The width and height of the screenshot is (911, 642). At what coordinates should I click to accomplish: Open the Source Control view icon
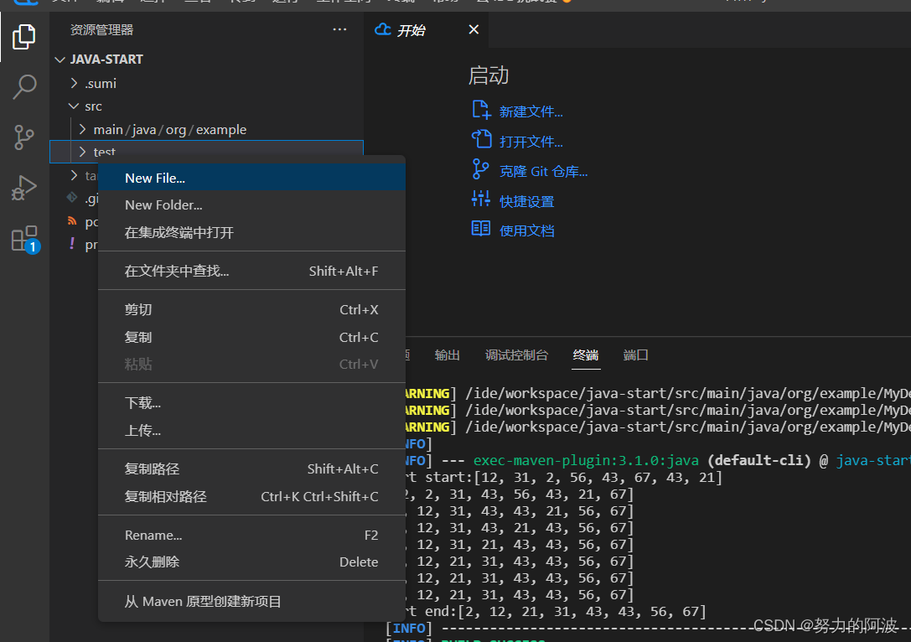(x=24, y=137)
